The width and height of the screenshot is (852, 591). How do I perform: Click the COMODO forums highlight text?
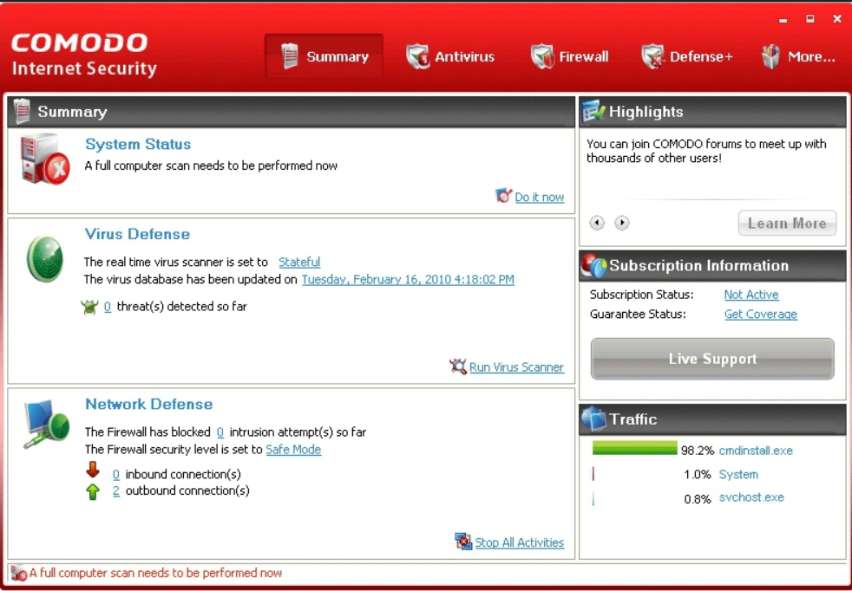point(706,151)
